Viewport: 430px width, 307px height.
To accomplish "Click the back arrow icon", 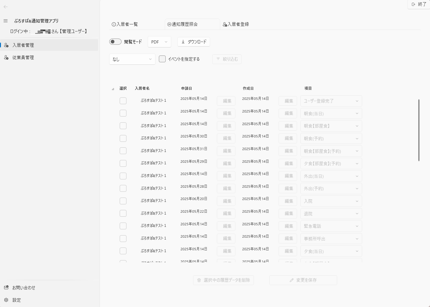I will (x=6, y=7).
